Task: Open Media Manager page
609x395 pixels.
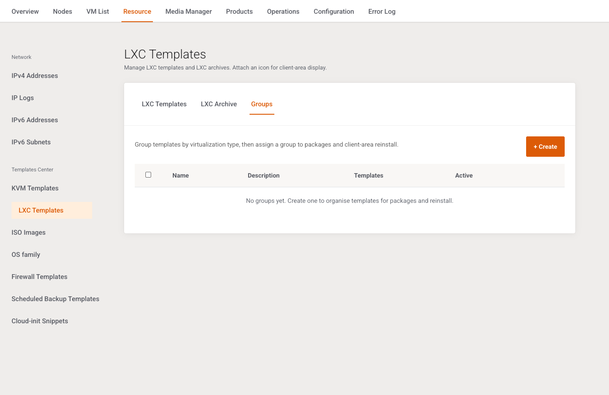Action: click(189, 12)
